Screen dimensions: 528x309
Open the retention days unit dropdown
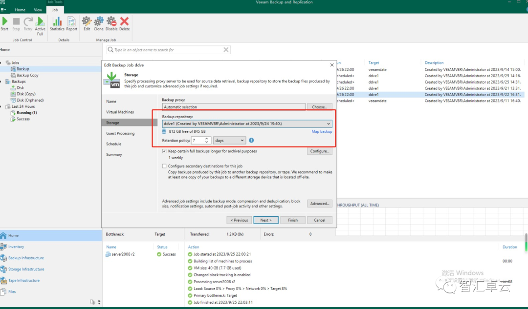(x=229, y=140)
